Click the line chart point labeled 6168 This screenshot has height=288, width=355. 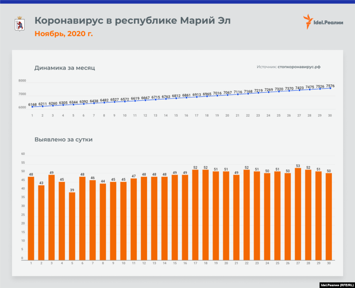point(32,107)
